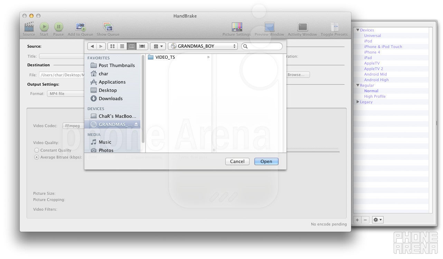Viewport: 443px width, 259px height.
Task: Switch file dialog to list view
Action: [x=122, y=46]
